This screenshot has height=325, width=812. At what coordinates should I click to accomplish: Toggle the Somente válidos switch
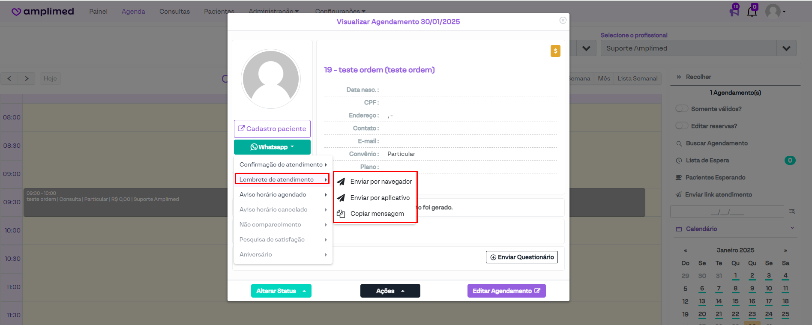681,109
